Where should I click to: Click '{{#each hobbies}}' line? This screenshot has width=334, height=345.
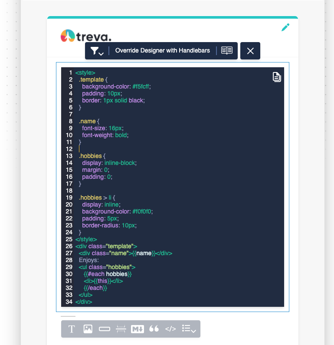(108, 274)
